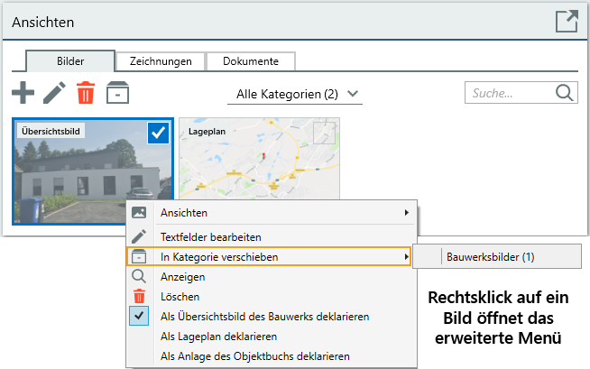Click the trash icon beside Löschen
Screen dimensions: 590x369
(139, 297)
